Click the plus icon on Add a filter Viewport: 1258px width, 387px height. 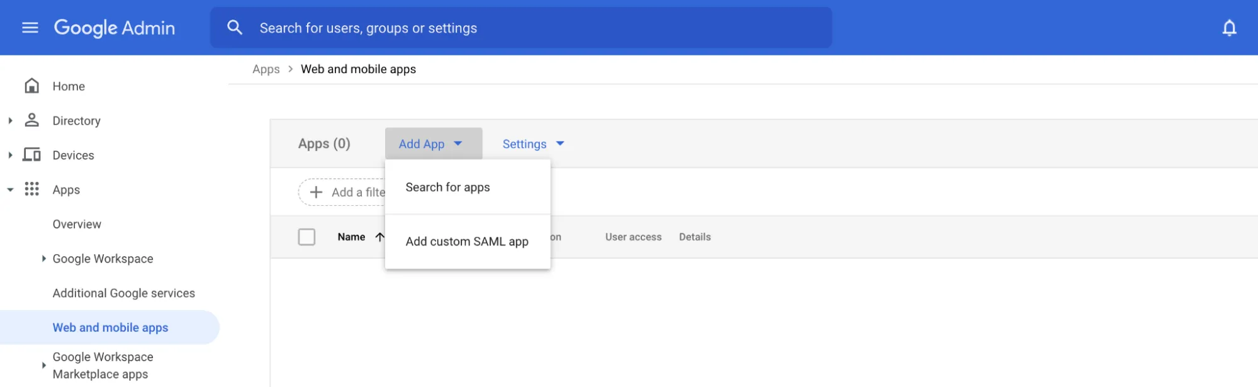pyautogui.click(x=317, y=192)
